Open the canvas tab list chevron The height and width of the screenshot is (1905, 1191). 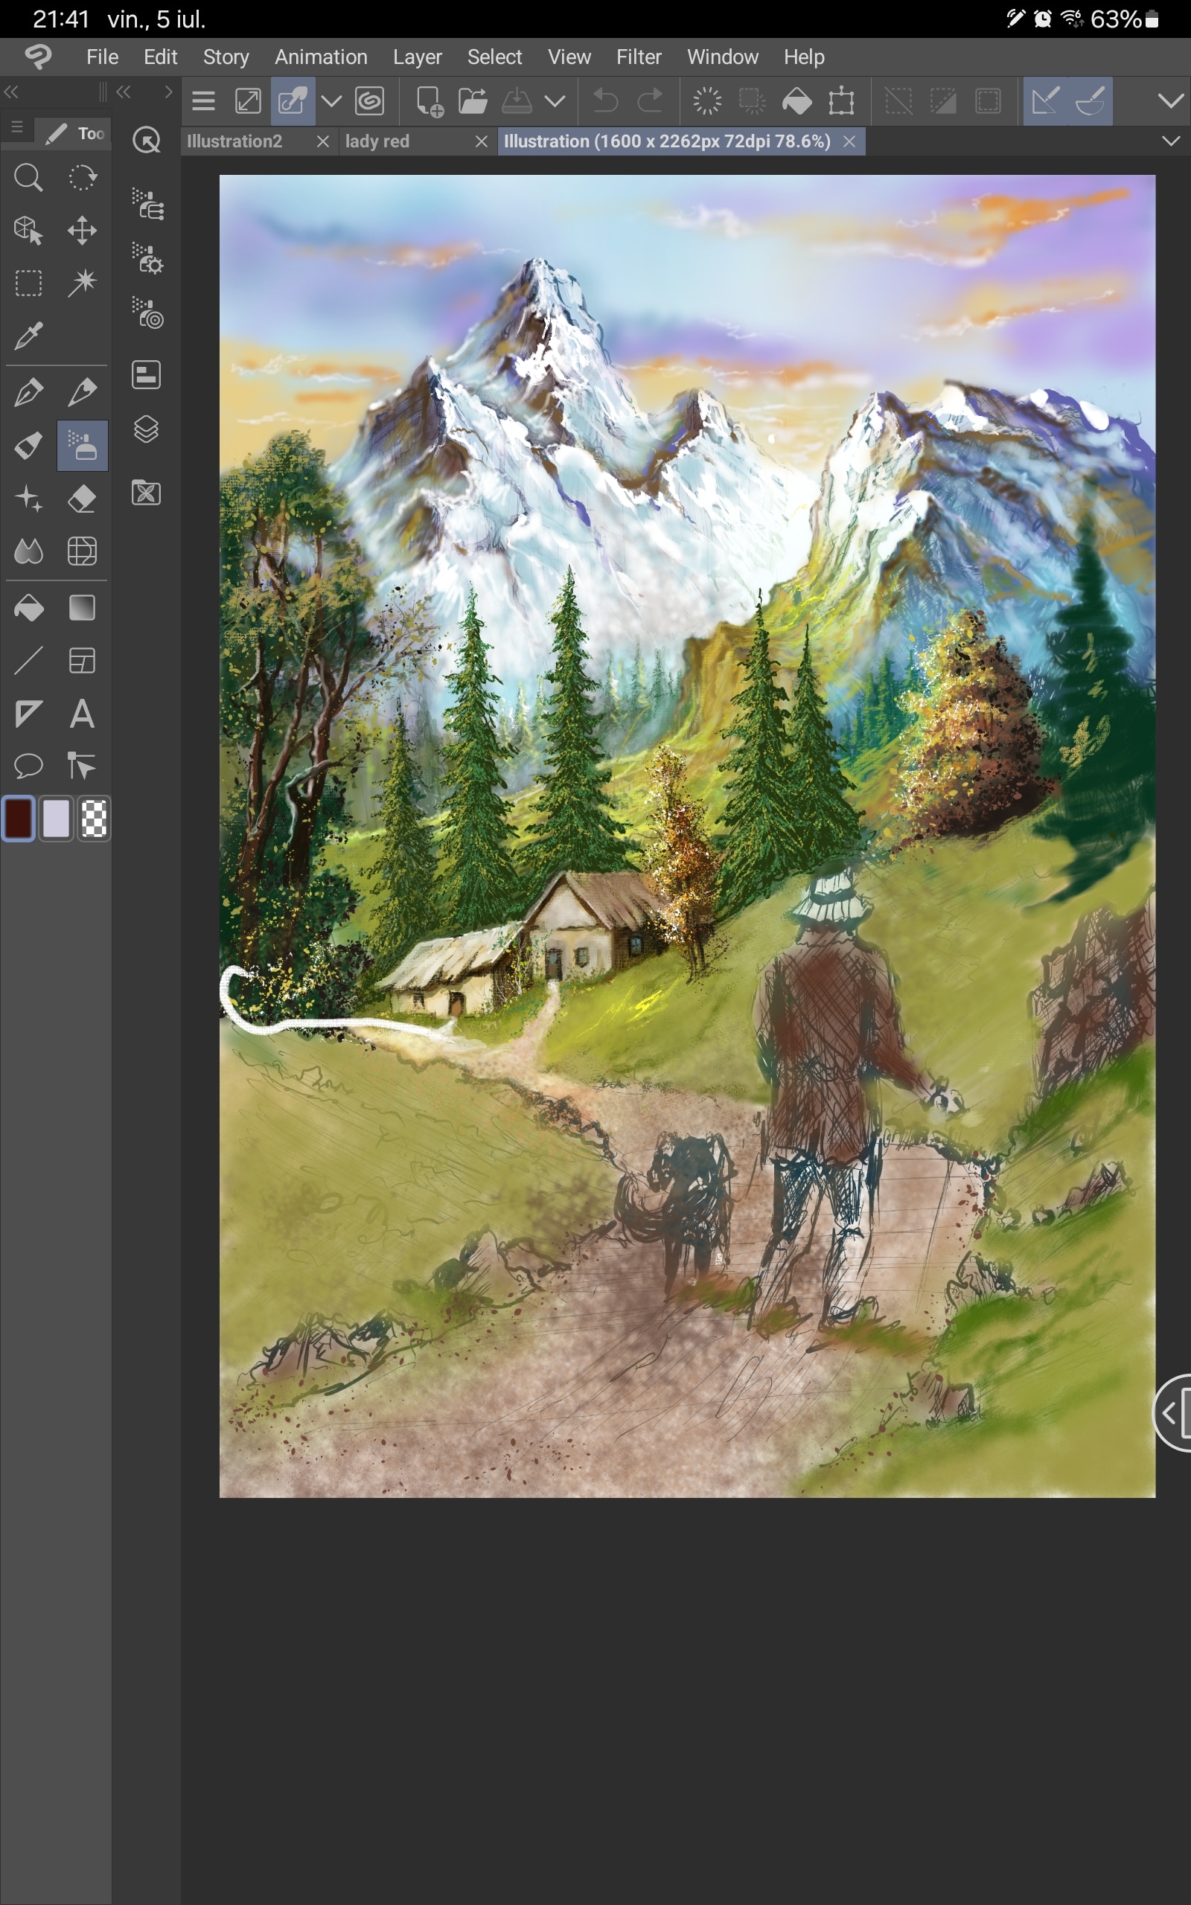pos(1170,141)
